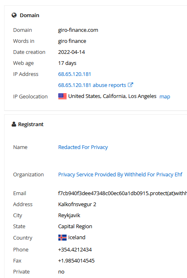The height and width of the screenshot is (278, 187).
Task: Click the external link icon after abuse reports
Action: [x=130, y=85]
